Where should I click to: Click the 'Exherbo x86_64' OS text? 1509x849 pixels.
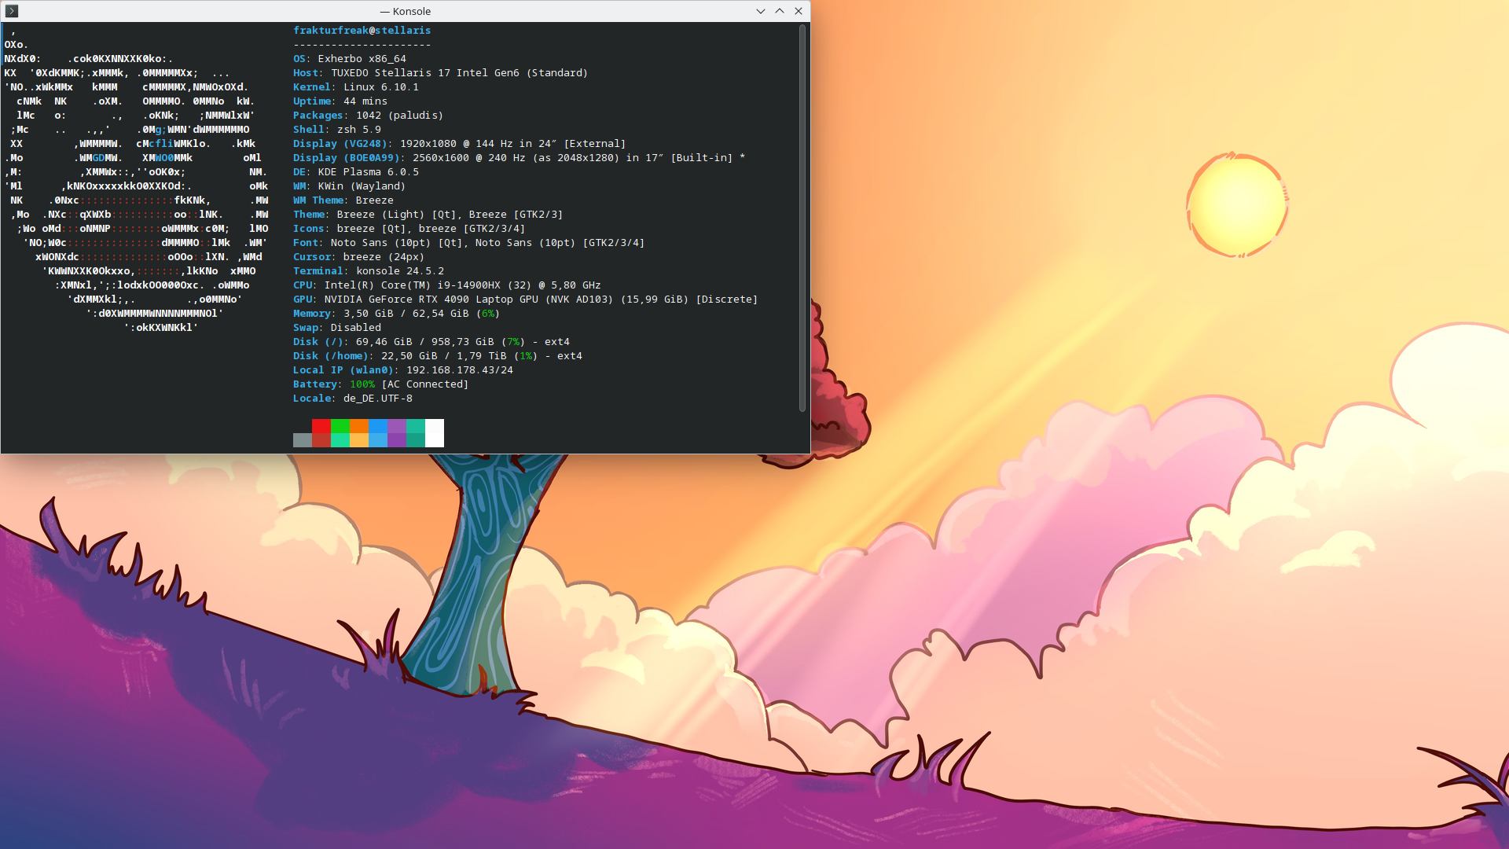(x=362, y=58)
